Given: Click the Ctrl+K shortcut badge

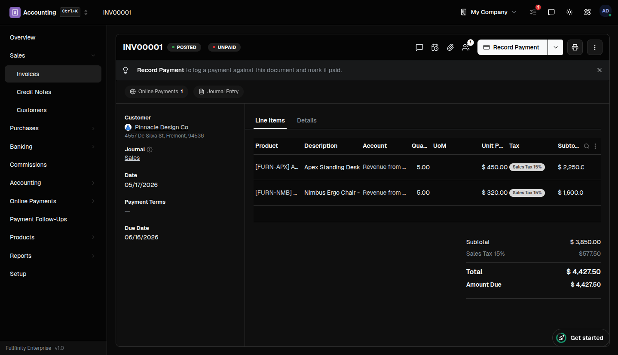Looking at the screenshot, I should pos(70,12).
